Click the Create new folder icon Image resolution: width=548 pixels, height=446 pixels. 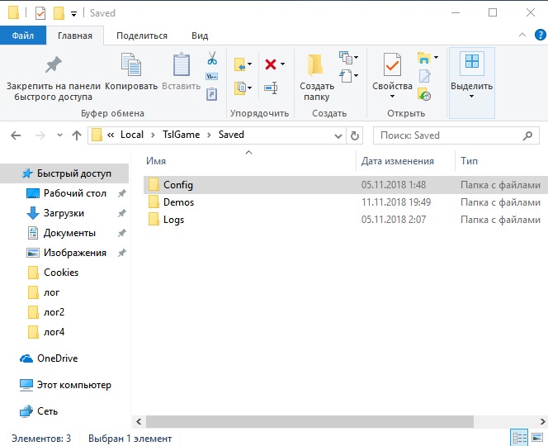tap(315, 65)
